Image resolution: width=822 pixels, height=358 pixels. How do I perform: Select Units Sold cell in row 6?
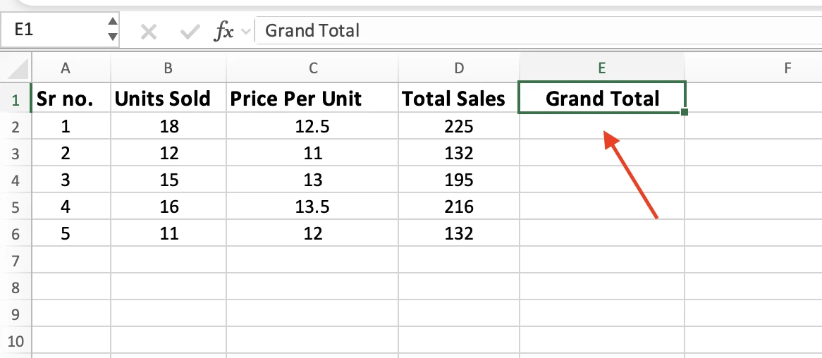[168, 233]
